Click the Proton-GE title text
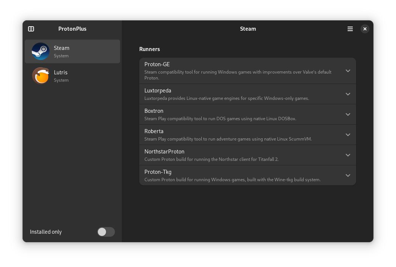 [157, 64]
